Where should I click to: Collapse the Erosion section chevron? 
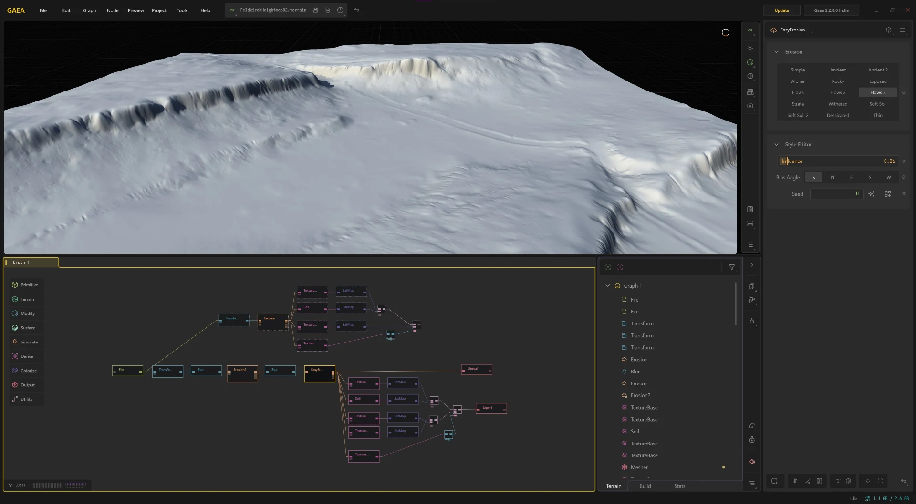(x=776, y=52)
